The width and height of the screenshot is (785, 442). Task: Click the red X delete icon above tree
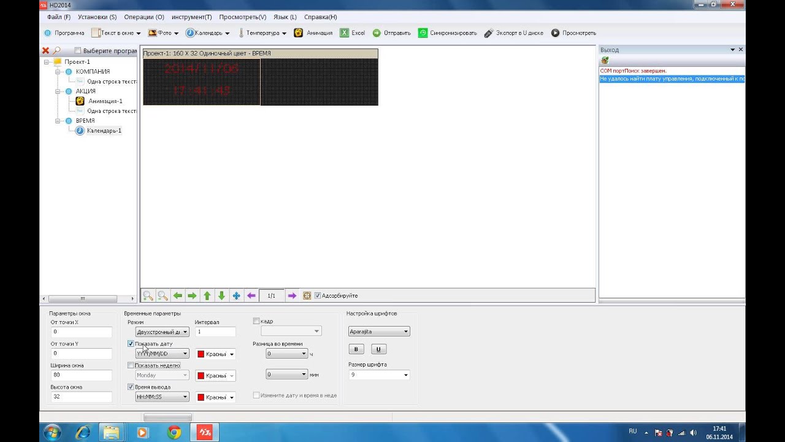coord(45,50)
